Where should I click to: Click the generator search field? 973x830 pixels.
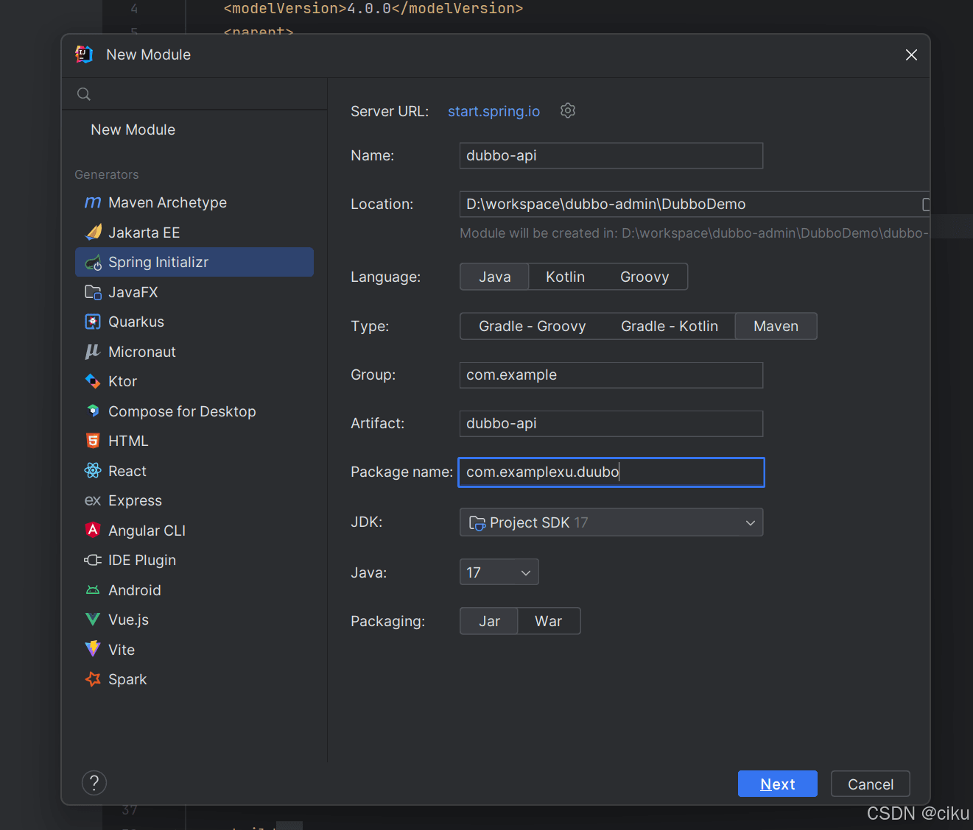[194, 94]
